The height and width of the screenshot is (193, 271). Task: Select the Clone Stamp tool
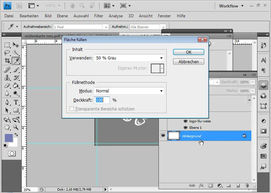tap(7, 78)
